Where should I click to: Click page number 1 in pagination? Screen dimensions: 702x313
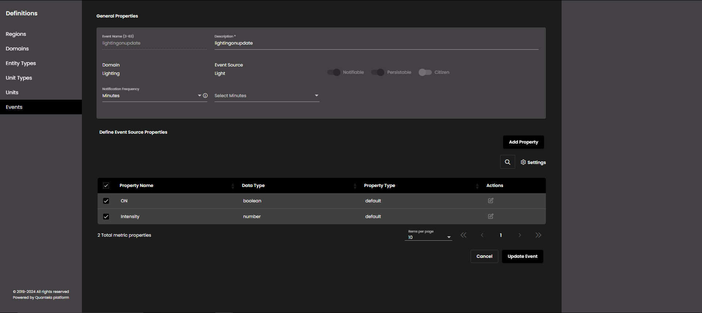pyautogui.click(x=501, y=235)
